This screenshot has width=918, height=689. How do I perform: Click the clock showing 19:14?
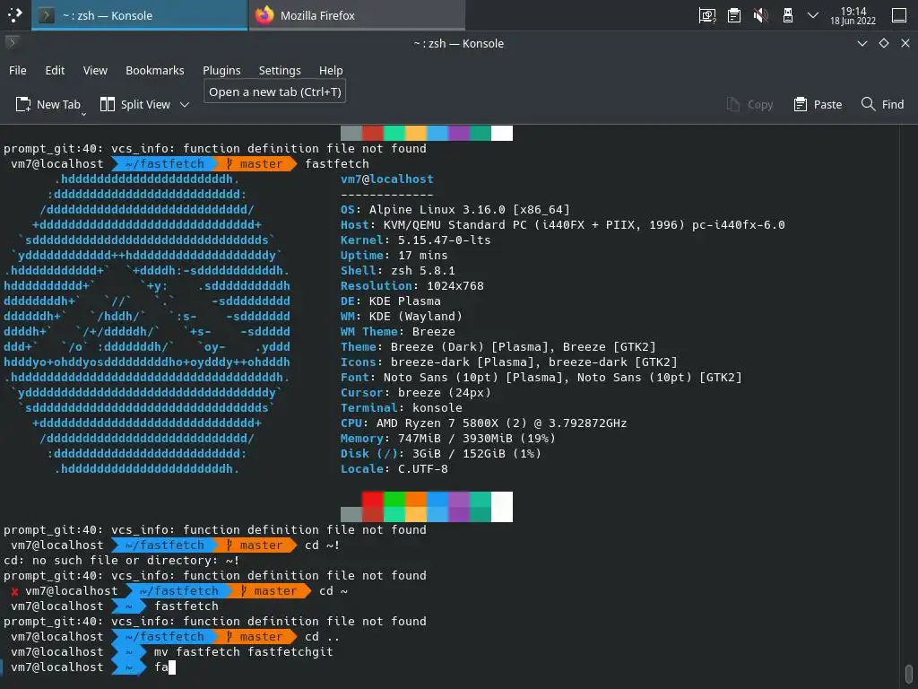(x=853, y=15)
